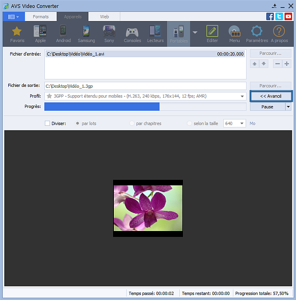
Task: Click the Temps restant status entry
Action: click(205, 294)
